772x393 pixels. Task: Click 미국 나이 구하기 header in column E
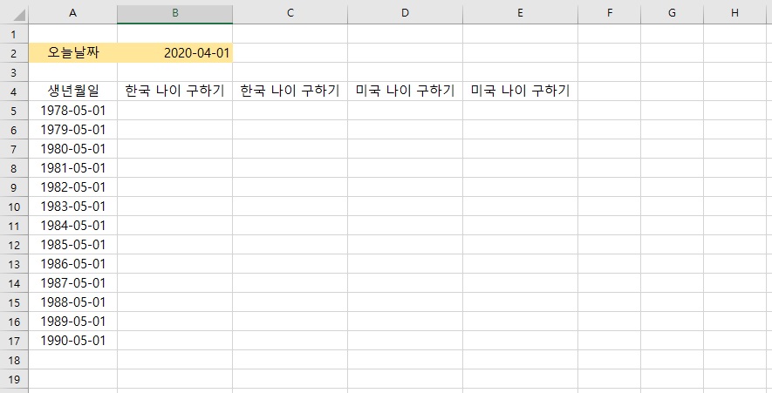520,91
